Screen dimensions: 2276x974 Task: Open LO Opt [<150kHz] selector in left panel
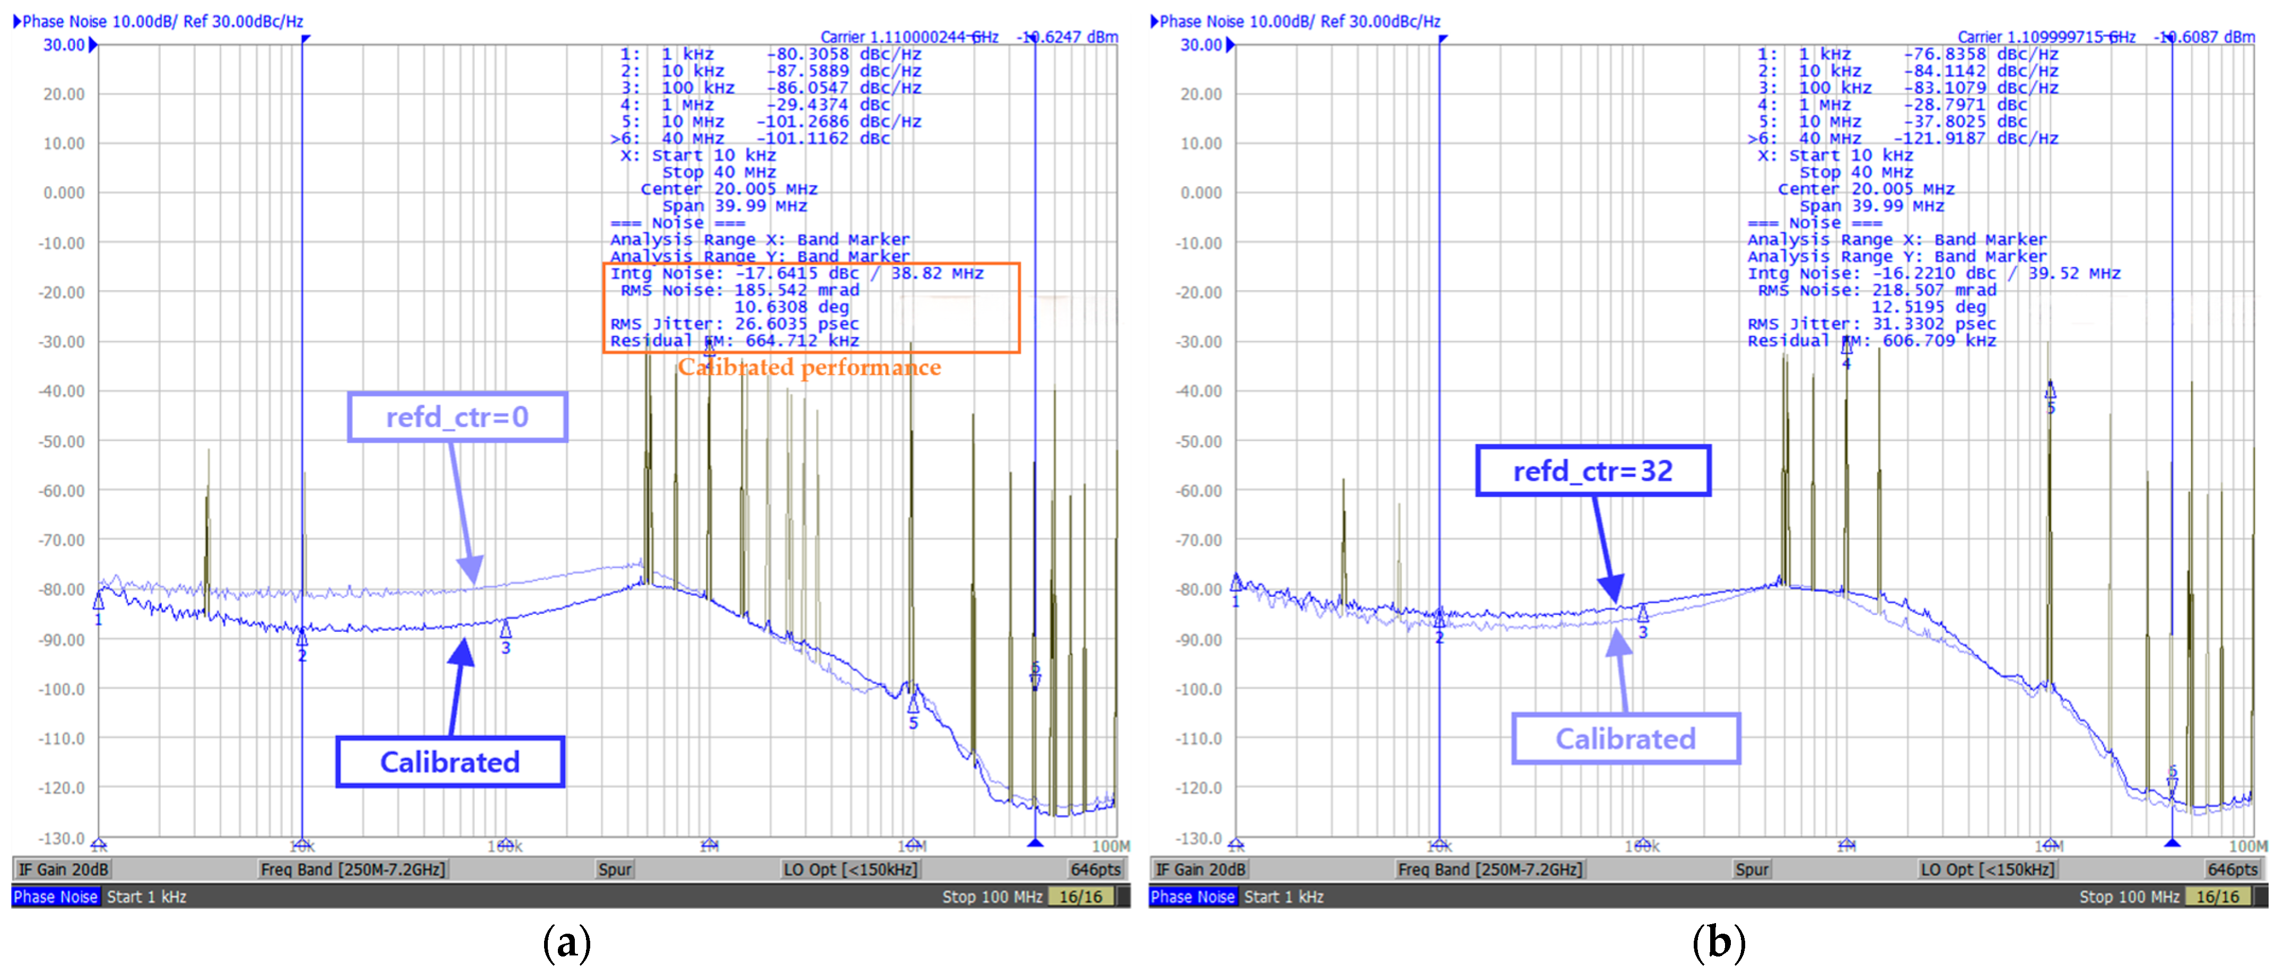(851, 869)
